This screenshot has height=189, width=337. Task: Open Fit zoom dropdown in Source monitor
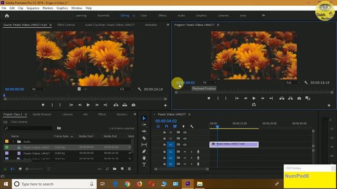pyautogui.click(x=38, y=89)
